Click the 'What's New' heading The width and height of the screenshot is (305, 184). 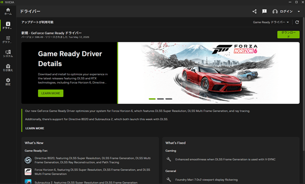click(x=34, y=143)
